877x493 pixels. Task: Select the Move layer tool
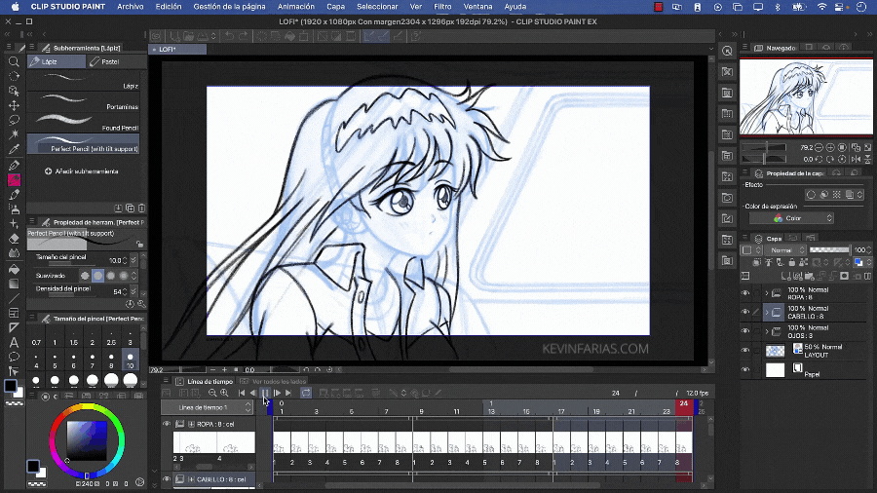point(14,105)
